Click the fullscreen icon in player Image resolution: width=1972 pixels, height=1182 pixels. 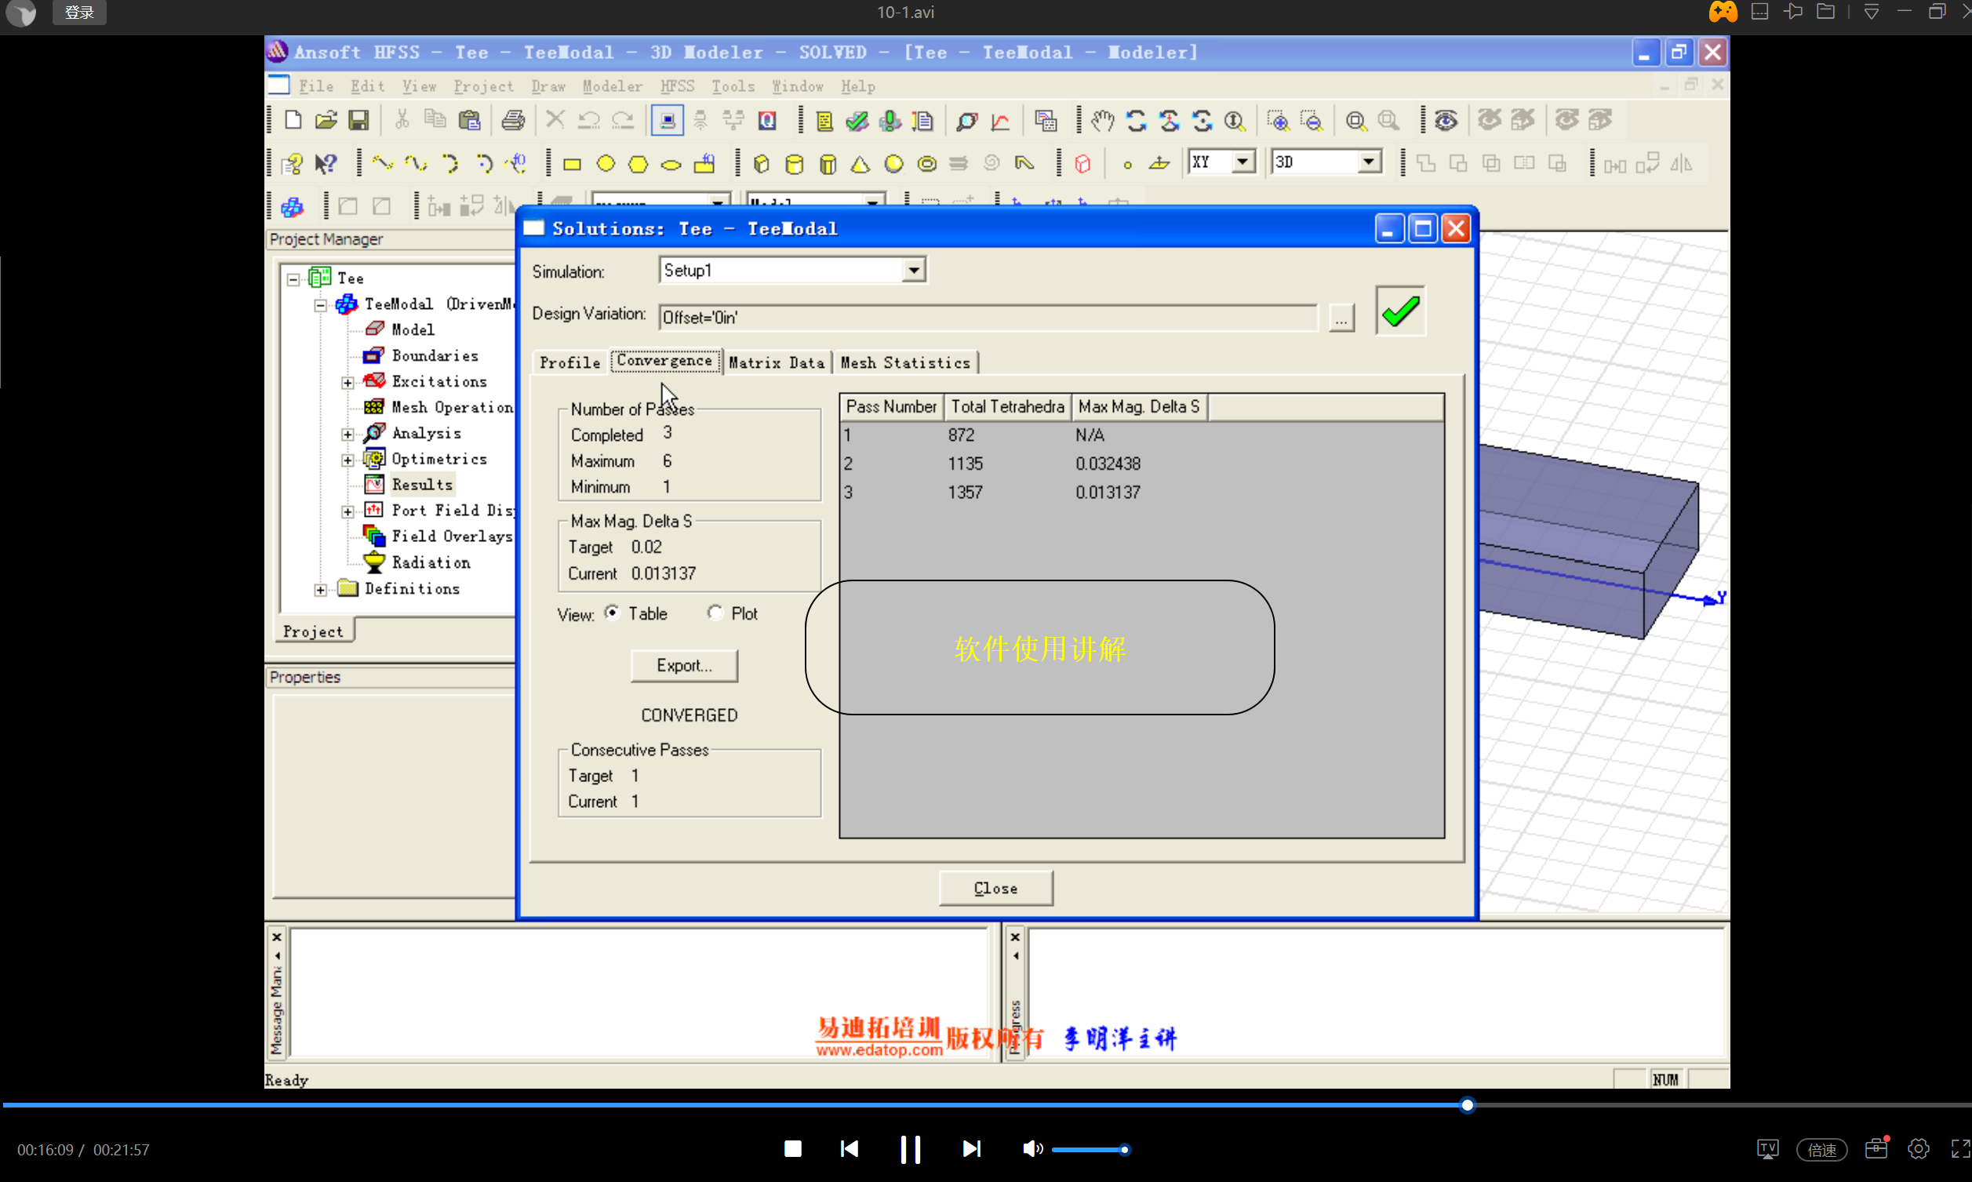1960,1149
